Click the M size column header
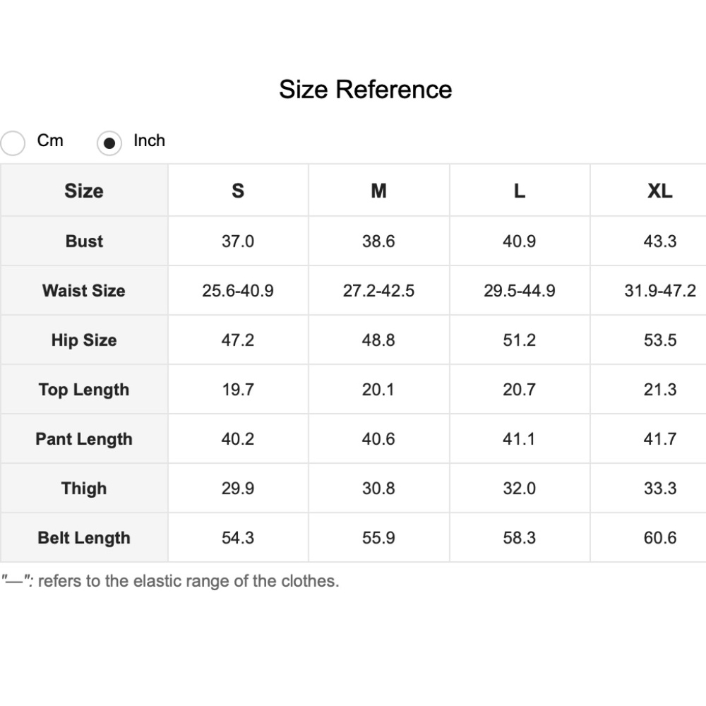Screen dimensions: 706x706 tap(378, 191)
